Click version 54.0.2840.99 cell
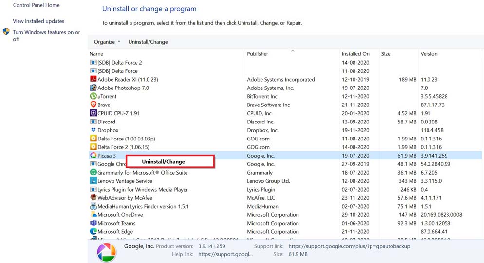This screenshot has width=484, height=263. tap(435, 164)
